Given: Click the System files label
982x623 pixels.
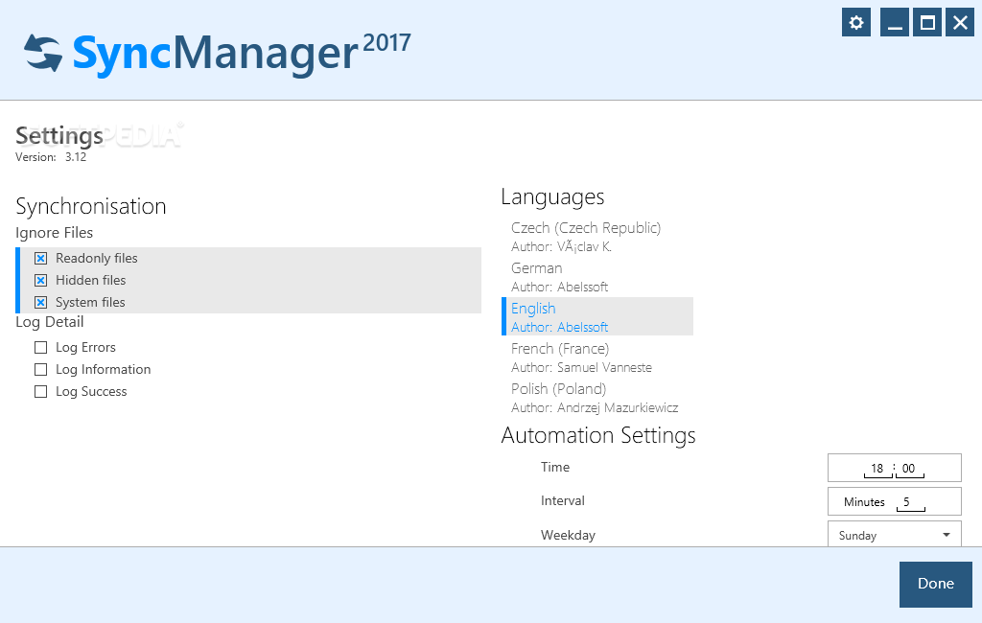Looking at the screenshot, I should pos(90,303).
